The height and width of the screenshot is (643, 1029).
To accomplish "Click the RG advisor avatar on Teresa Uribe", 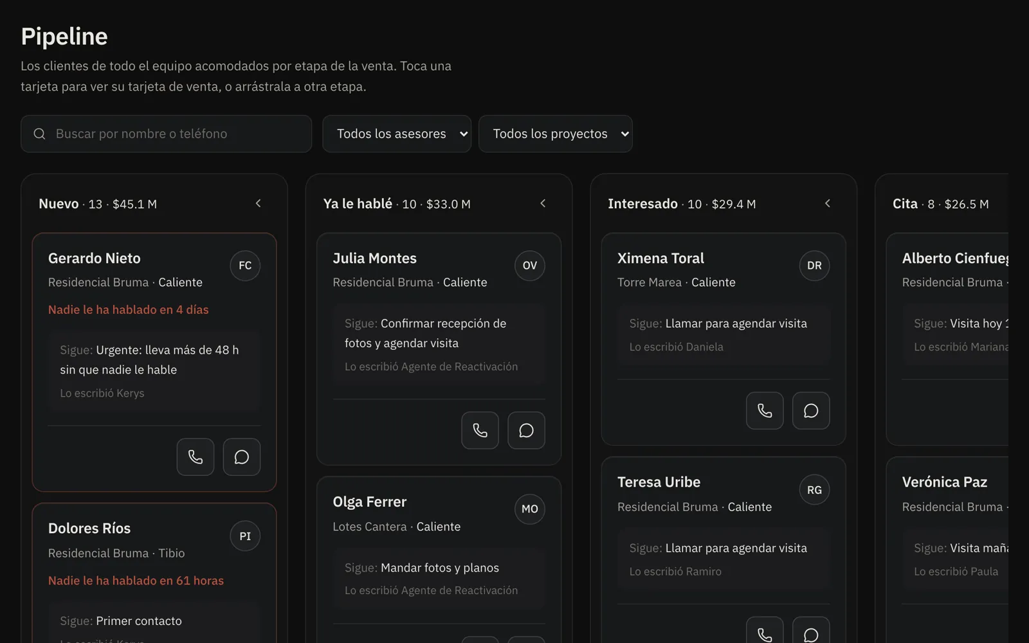I will (814, 490).
